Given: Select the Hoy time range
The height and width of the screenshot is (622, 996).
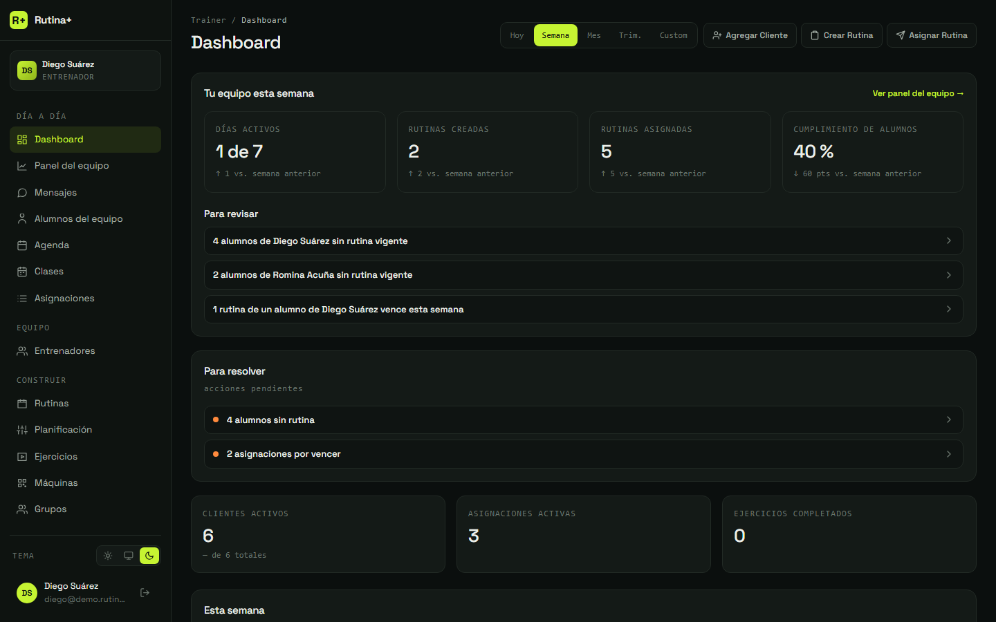Looking at the screenshot, I should (x=517, y=35).
